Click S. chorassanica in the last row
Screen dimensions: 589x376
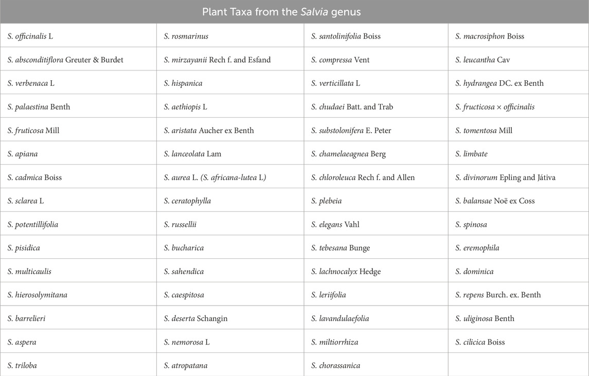pos(335,366)
